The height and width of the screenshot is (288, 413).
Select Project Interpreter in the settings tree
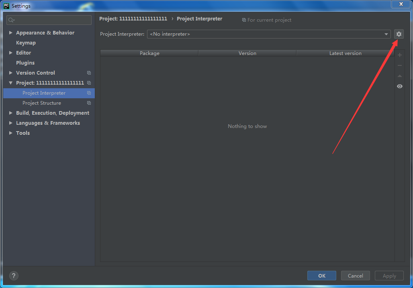click(x=49, y=93)
